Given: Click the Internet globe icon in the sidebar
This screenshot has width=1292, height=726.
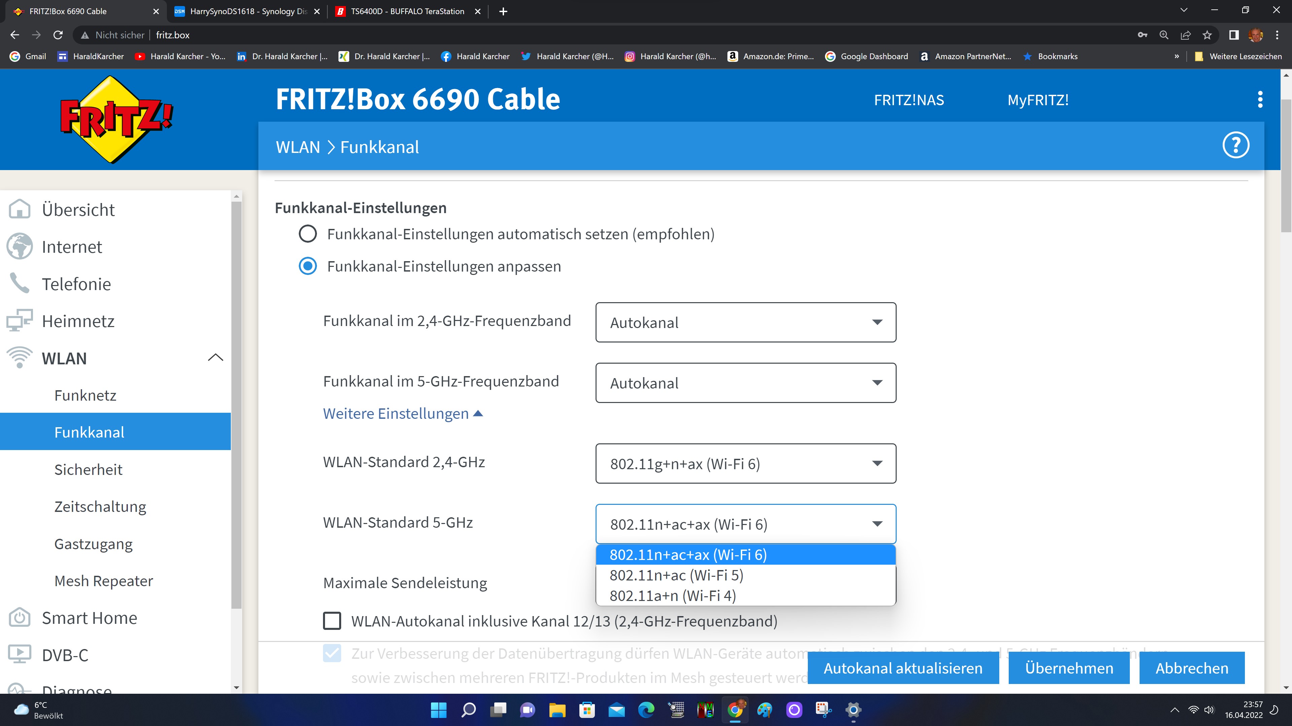Looking at the screenshot, I should (x=20, y=246).
